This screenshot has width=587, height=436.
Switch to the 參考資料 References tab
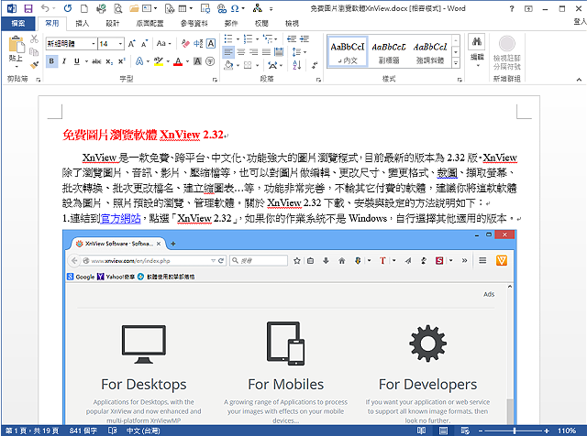(194, 23)
